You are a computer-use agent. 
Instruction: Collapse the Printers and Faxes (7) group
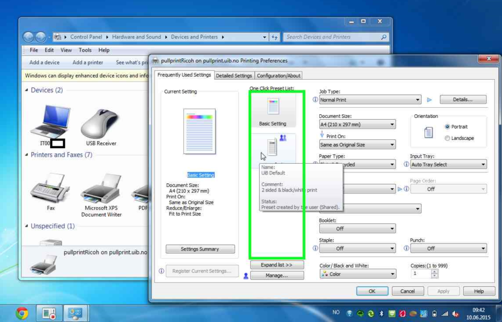(x=26, y=155)
